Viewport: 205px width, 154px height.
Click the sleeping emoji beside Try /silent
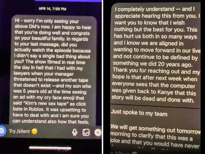[34, 131]
